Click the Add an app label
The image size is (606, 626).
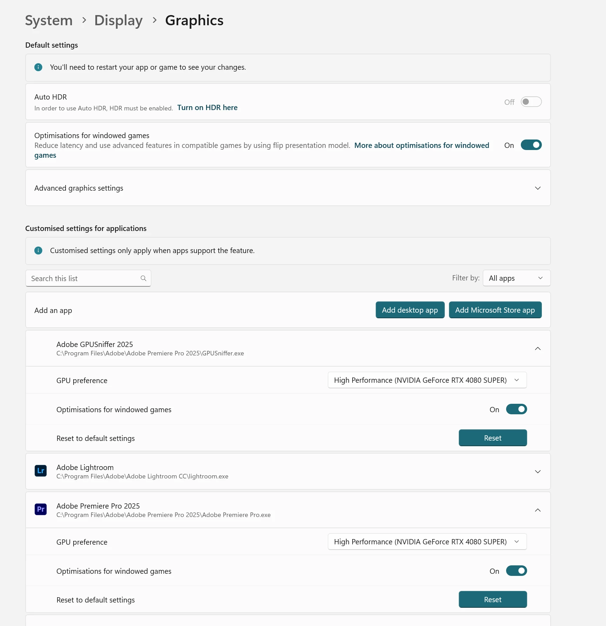click(53, 311)
